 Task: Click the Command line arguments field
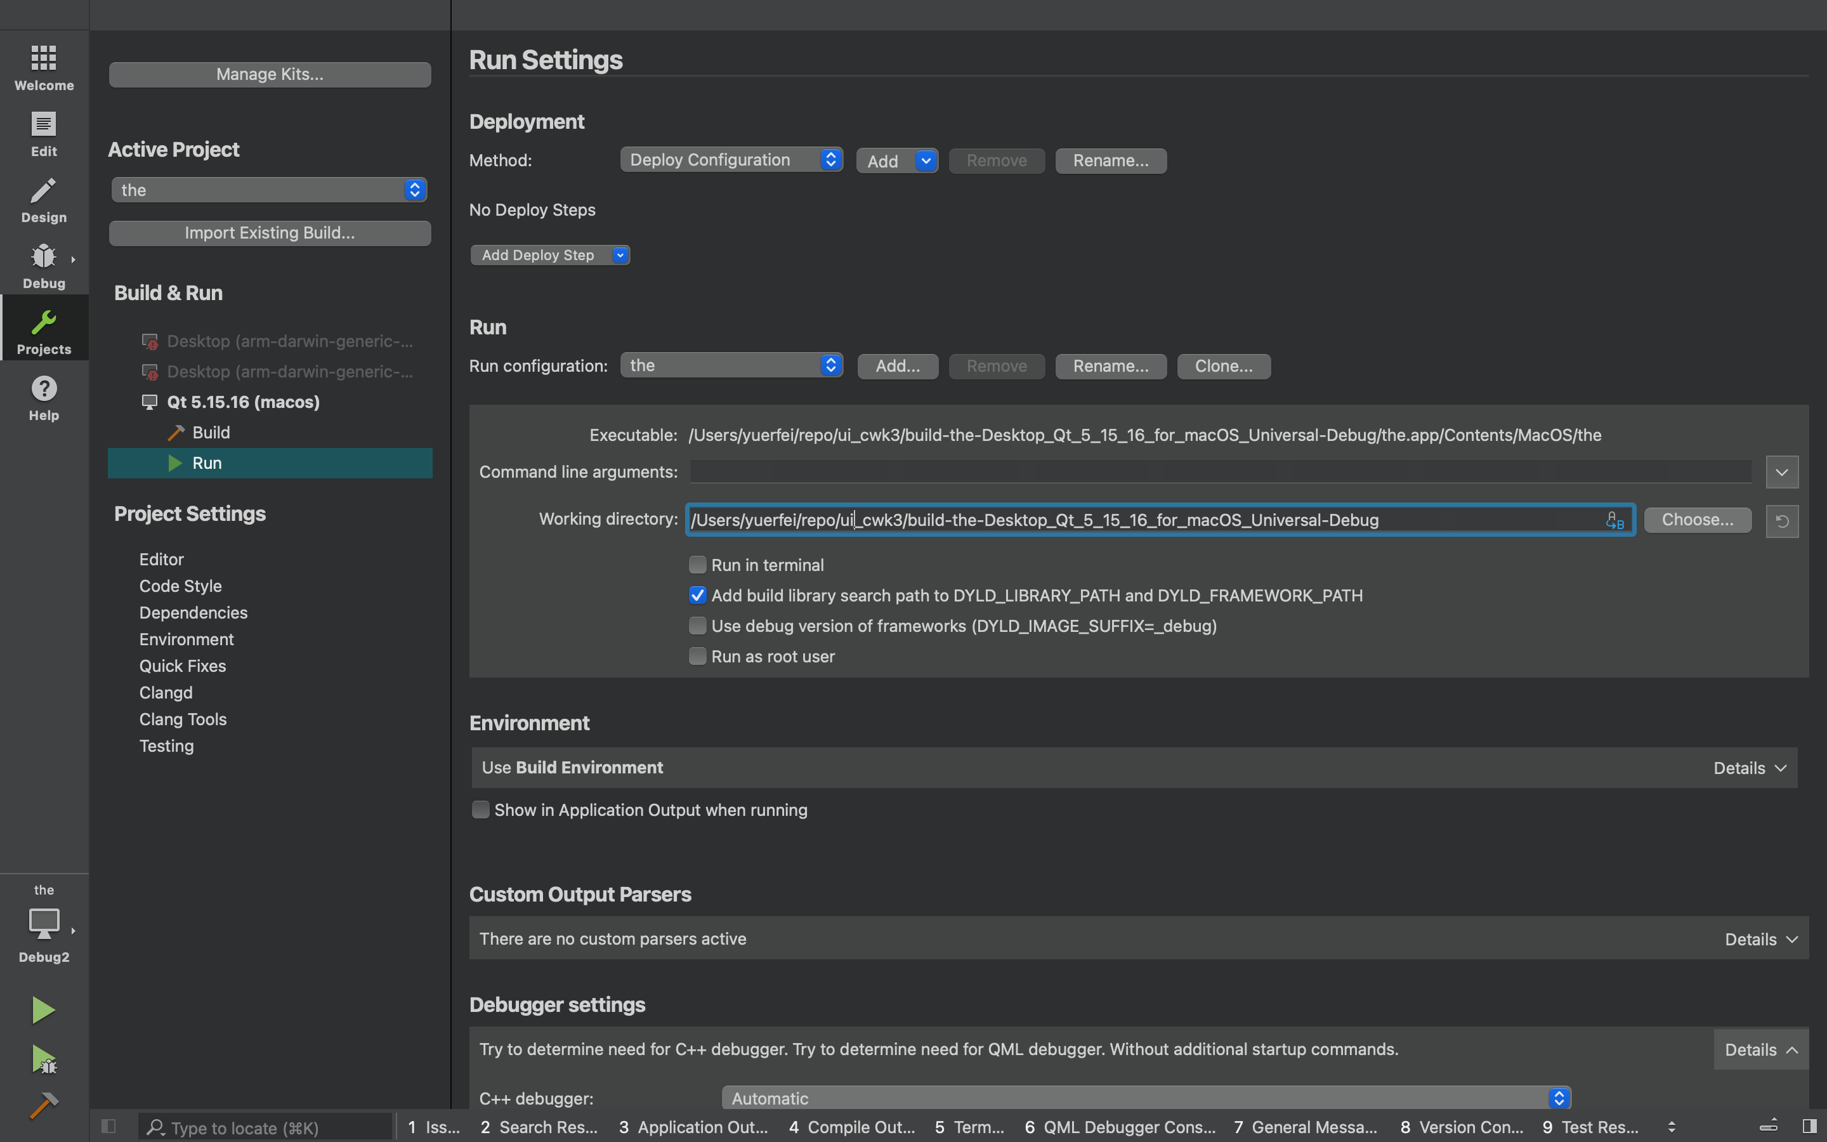(1220, 471)
